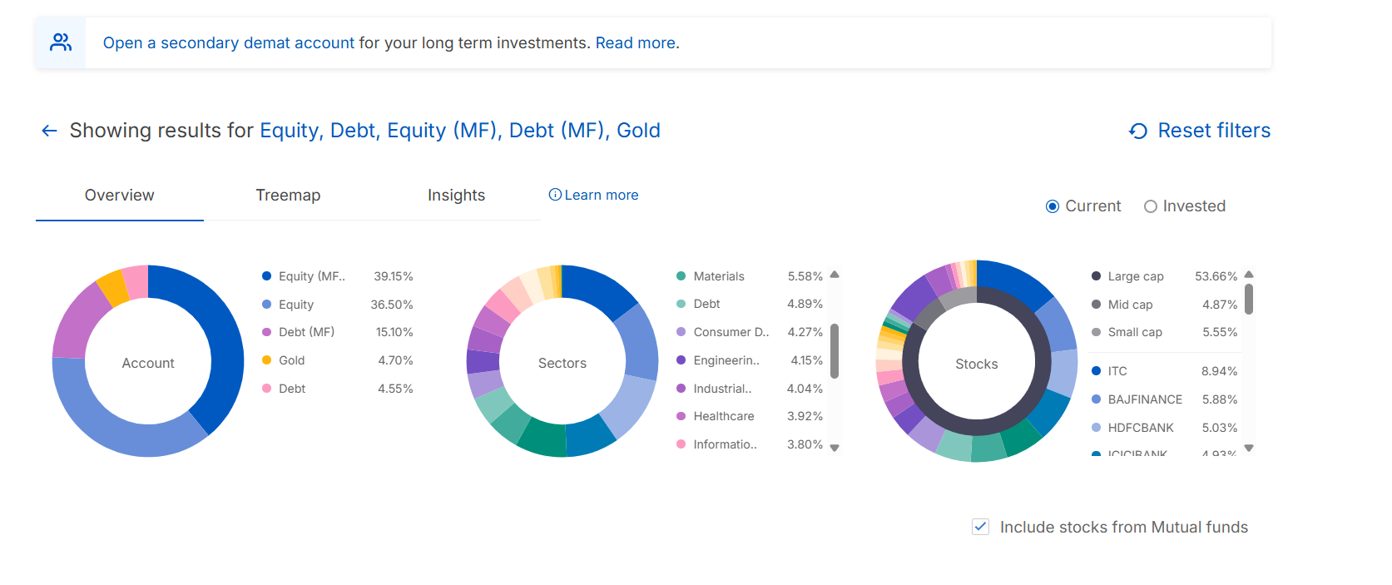Click the back arrow beside Showing results

click(x=49, y=131)
